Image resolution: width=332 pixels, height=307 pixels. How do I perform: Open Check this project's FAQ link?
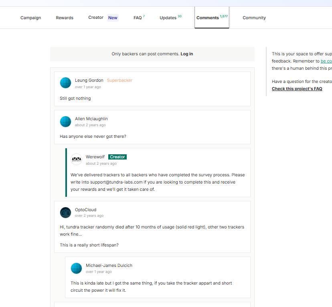(297, 89)
